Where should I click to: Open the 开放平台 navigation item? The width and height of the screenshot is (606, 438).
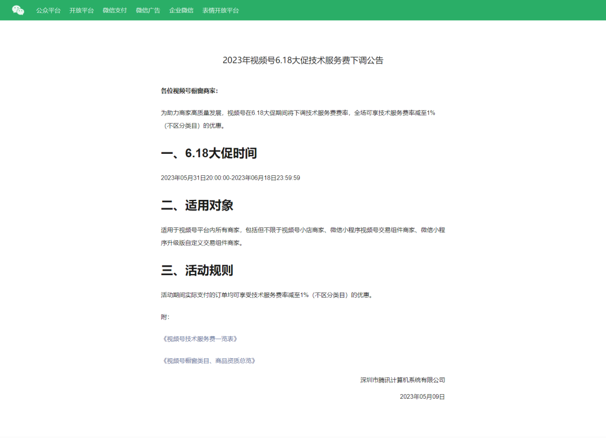pyautogui.click(x=82, y=10)
